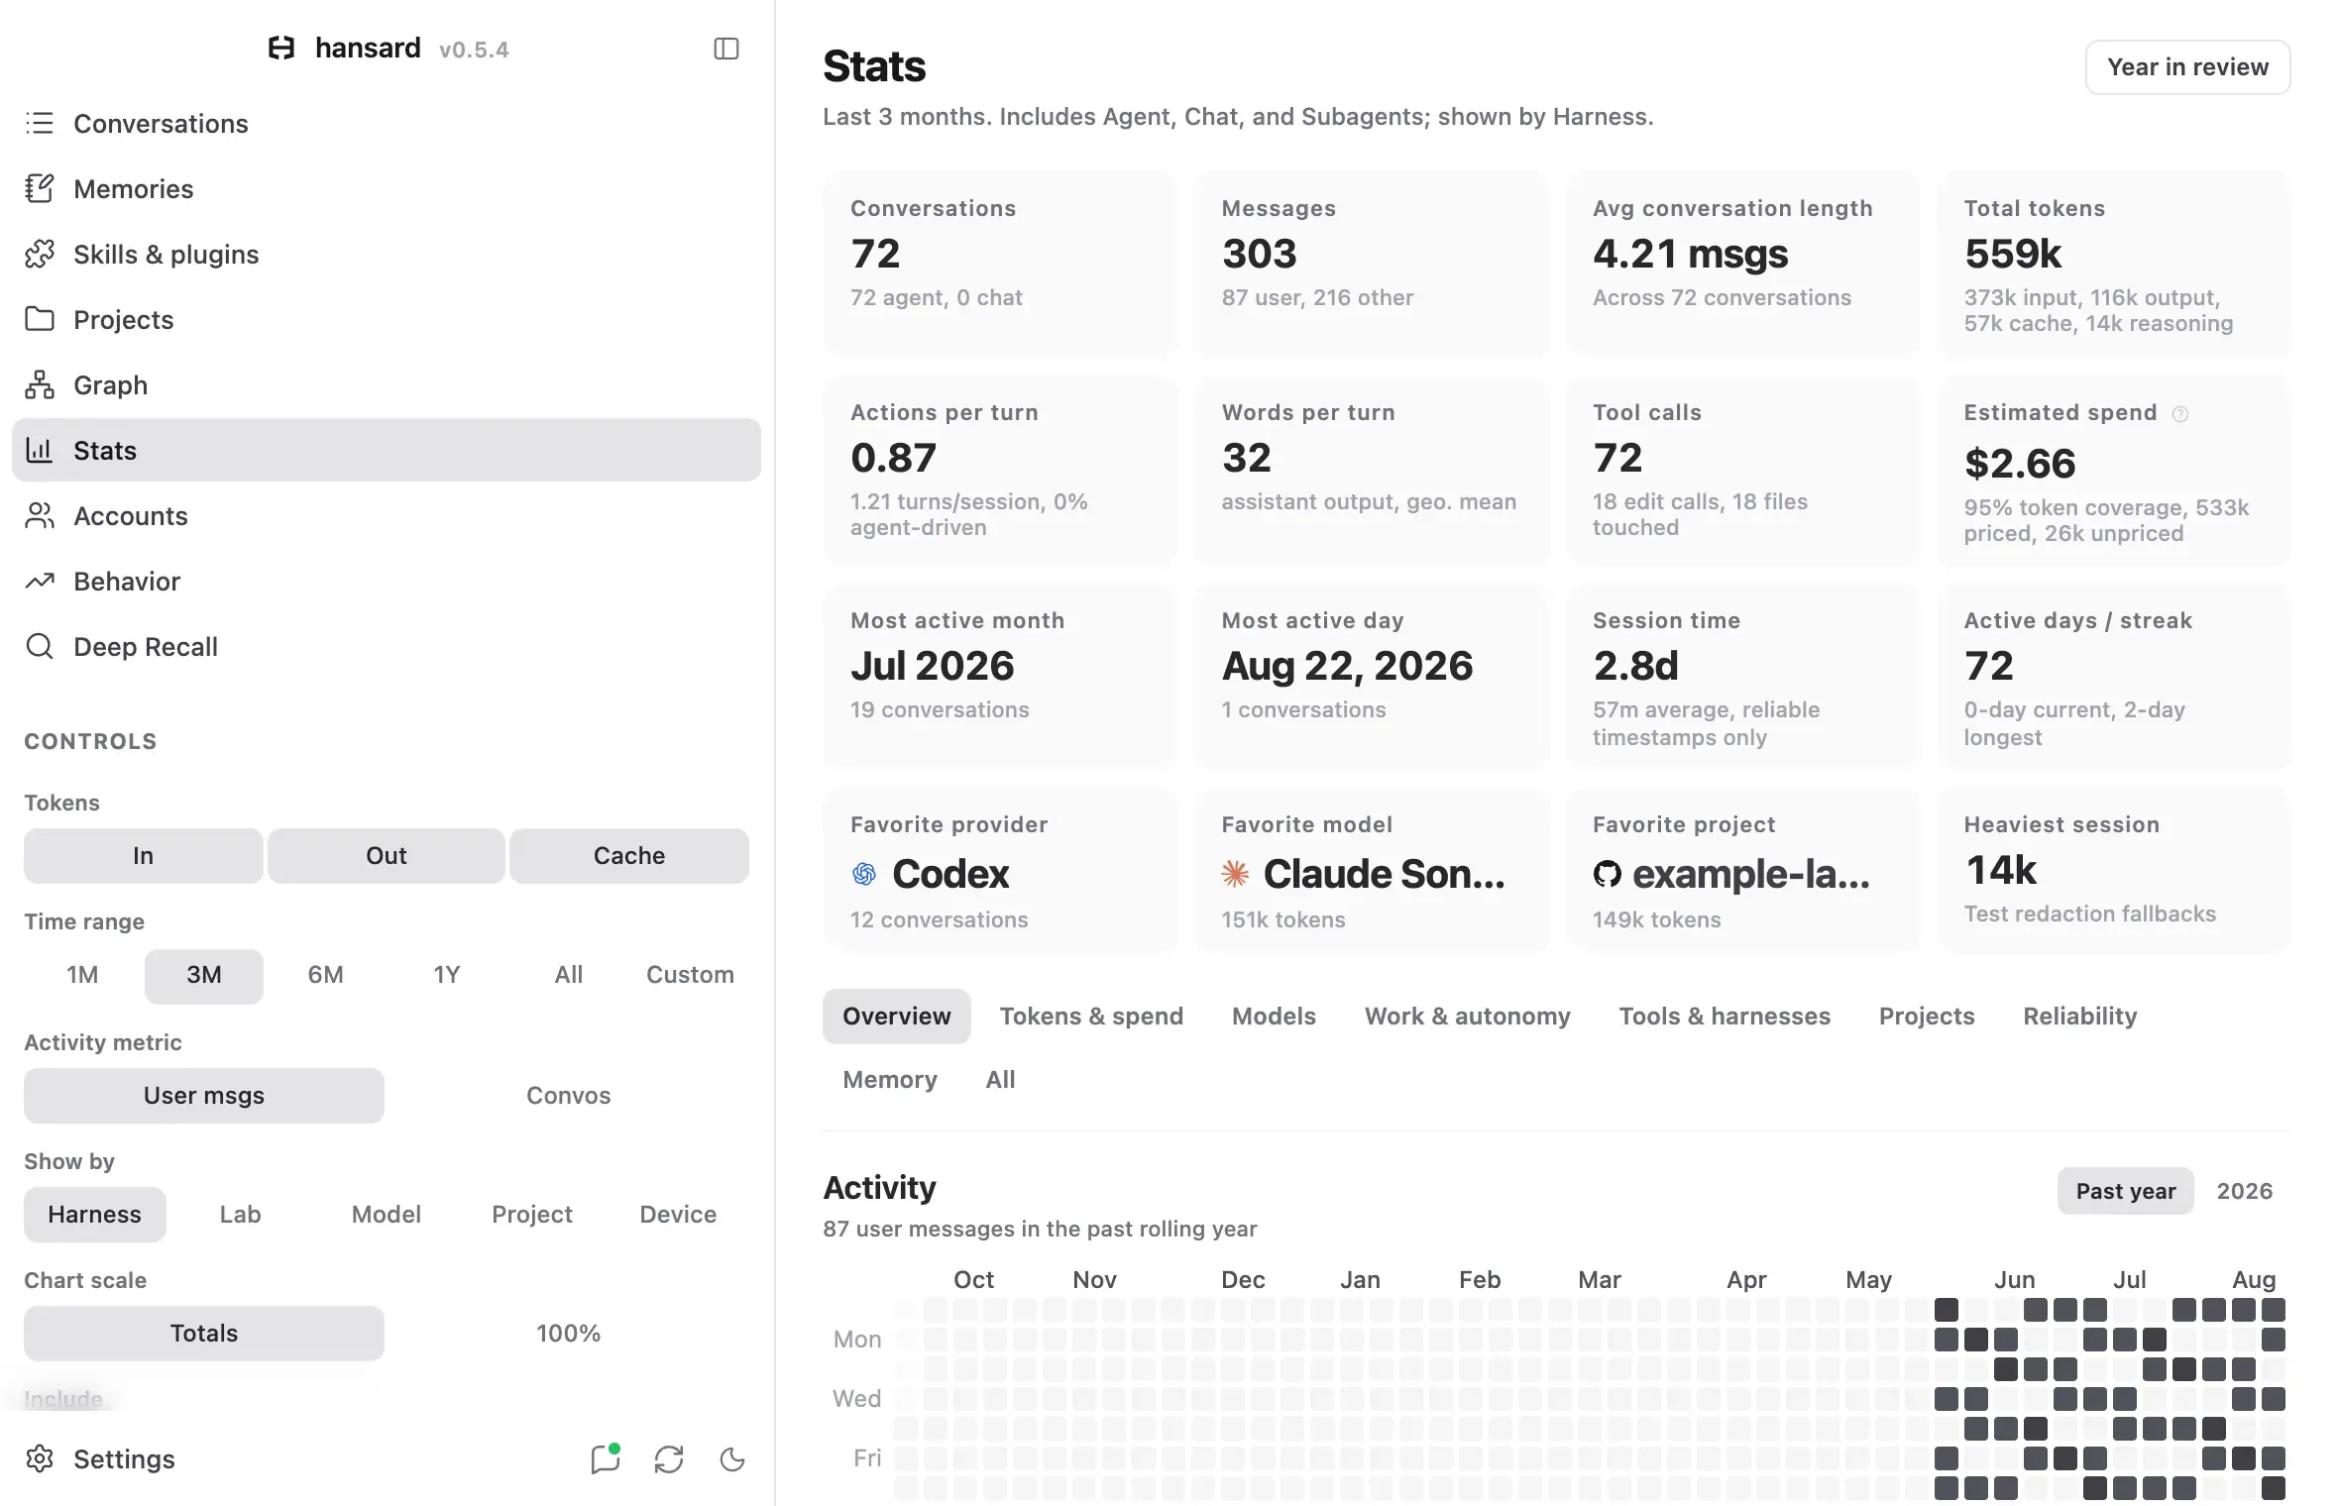Click the Favorite model Claude Son... card

(x=1372, y=871)
